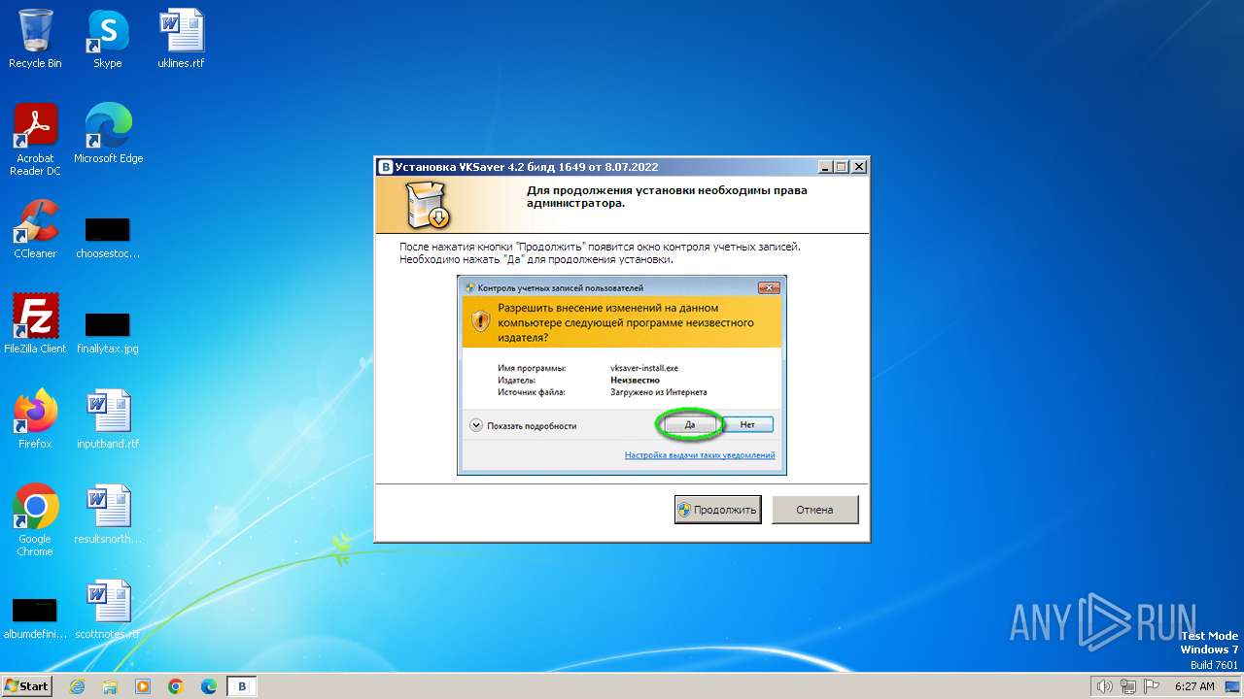The width and height of the screenshot is (1244, 699).
Task: Open the Recycle Bin desktop icon
Action: pyautogui.click(x=35, y=39)
